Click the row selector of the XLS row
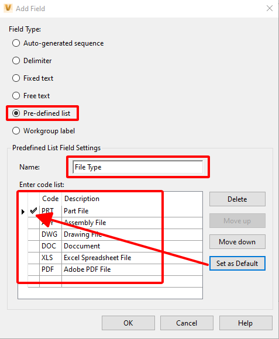Screen dimensions: 279x339 tap(23, 258)
